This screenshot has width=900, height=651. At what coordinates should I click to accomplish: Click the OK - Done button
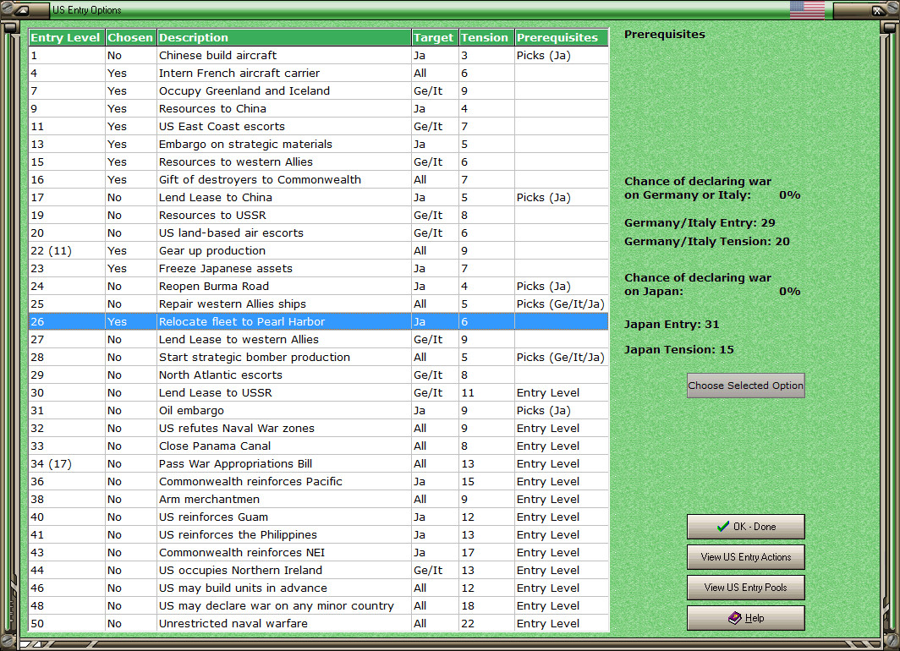tap(745, 527)
